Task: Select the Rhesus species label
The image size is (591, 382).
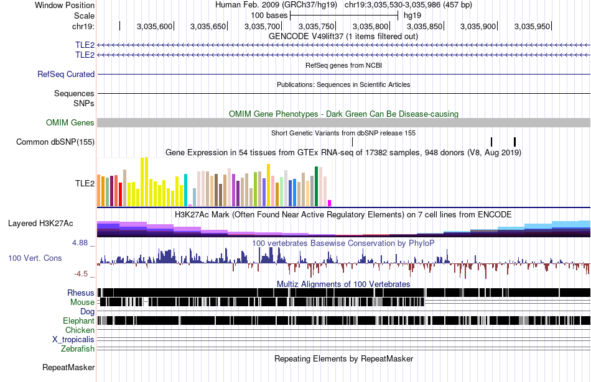Action: click(x=81, y=293)
